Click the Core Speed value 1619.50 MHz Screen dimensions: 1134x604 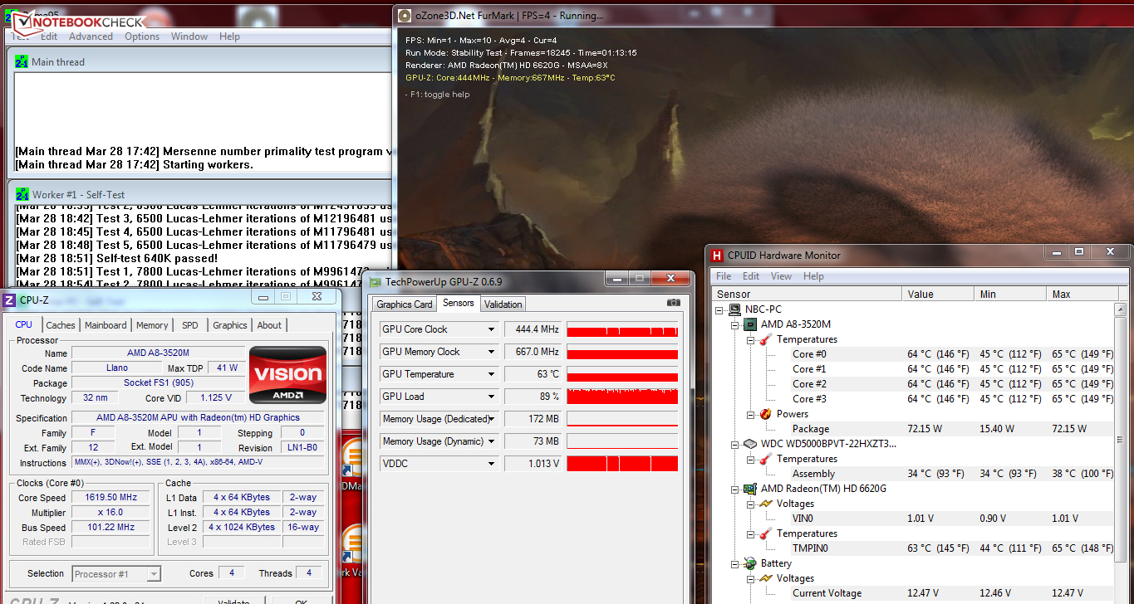coord(110,498)
